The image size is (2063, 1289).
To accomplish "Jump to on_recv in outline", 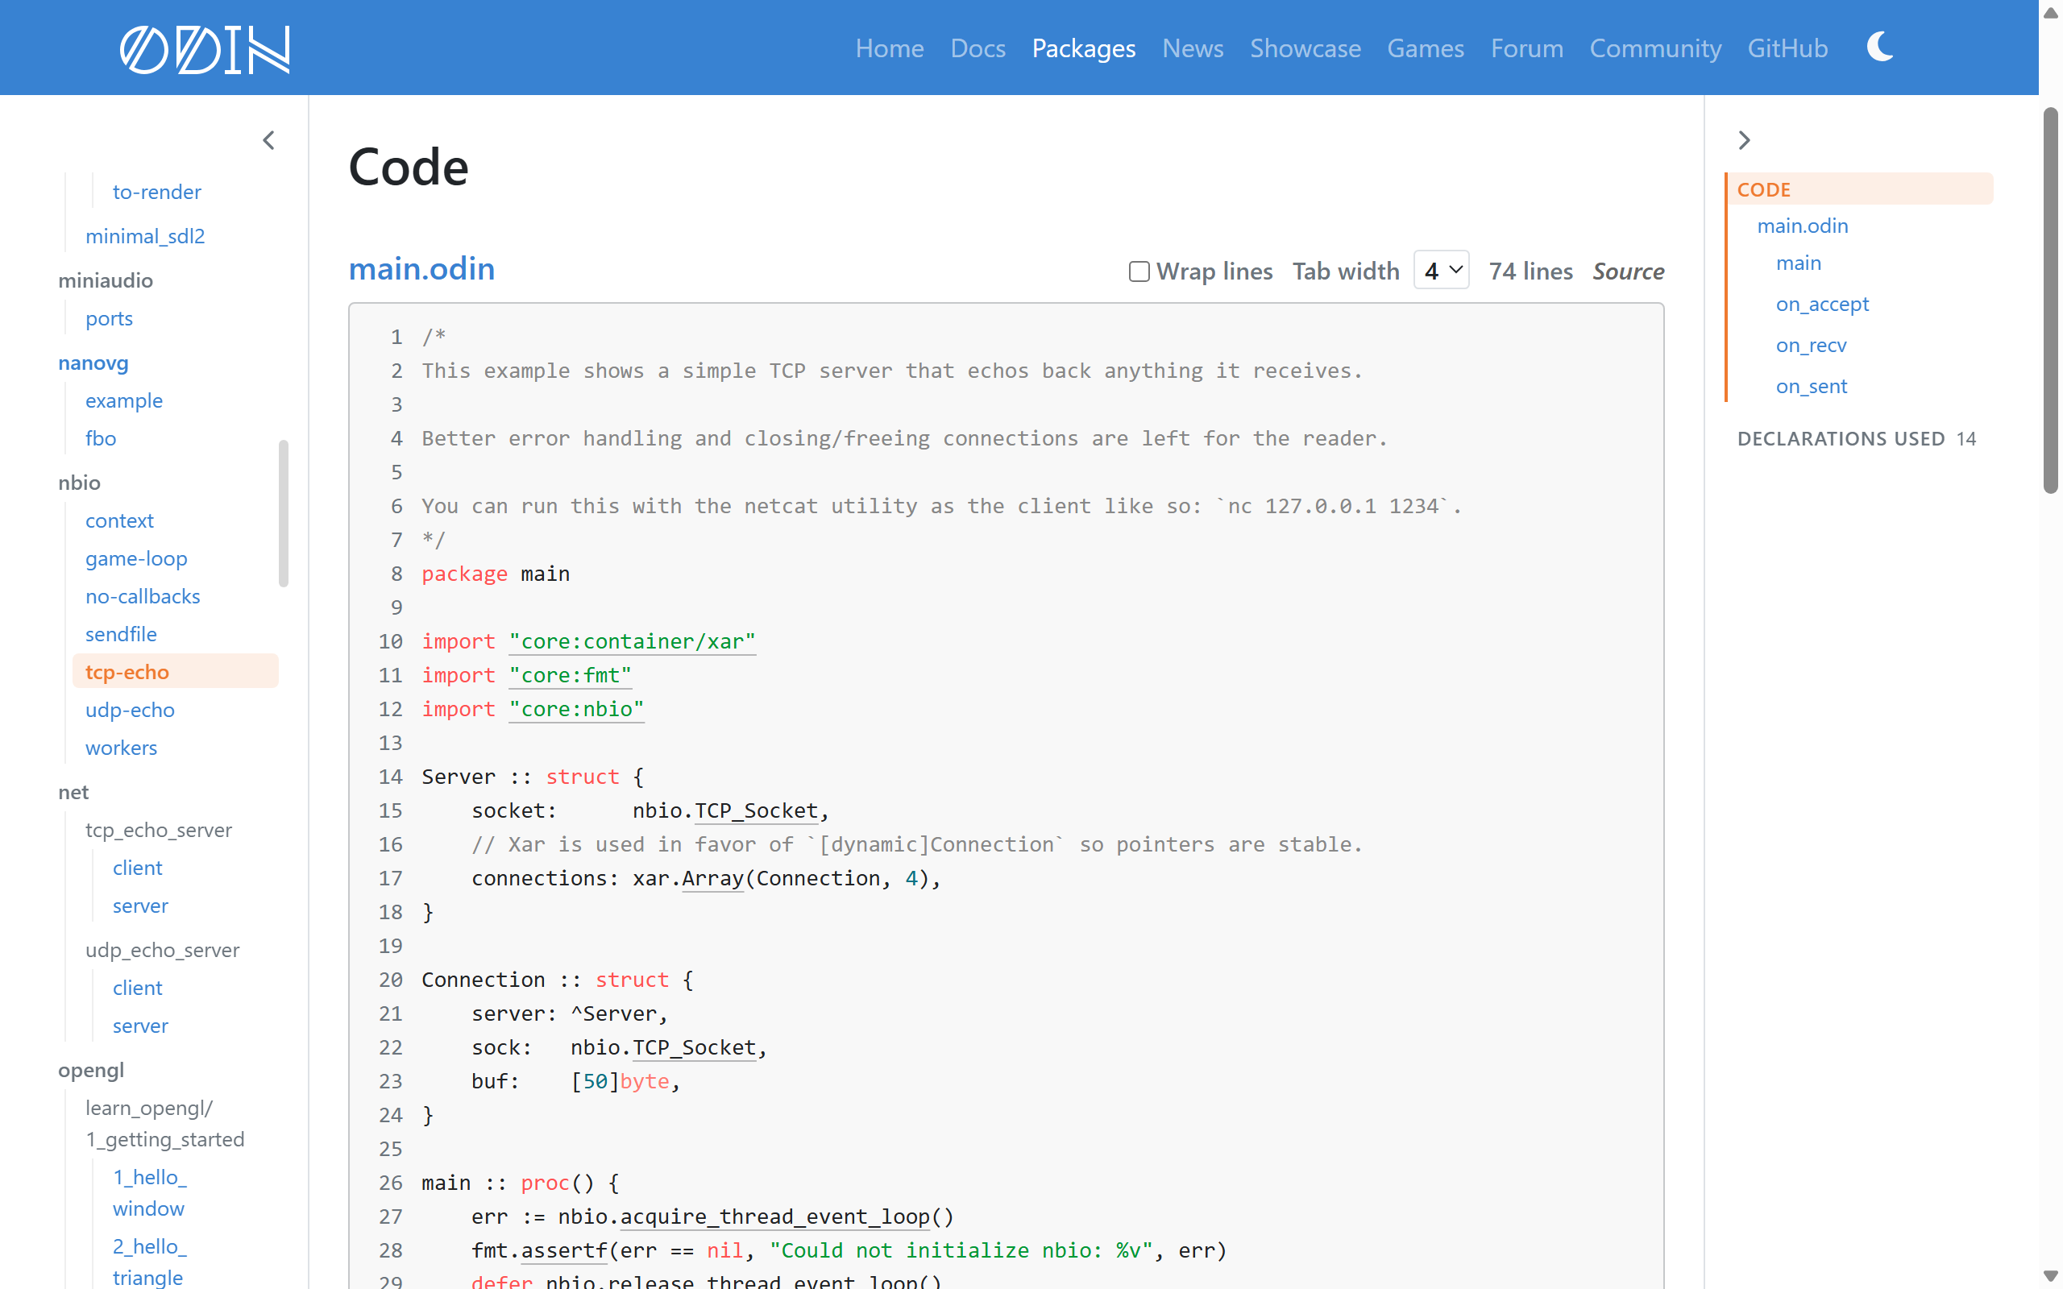I will 1811,346.
